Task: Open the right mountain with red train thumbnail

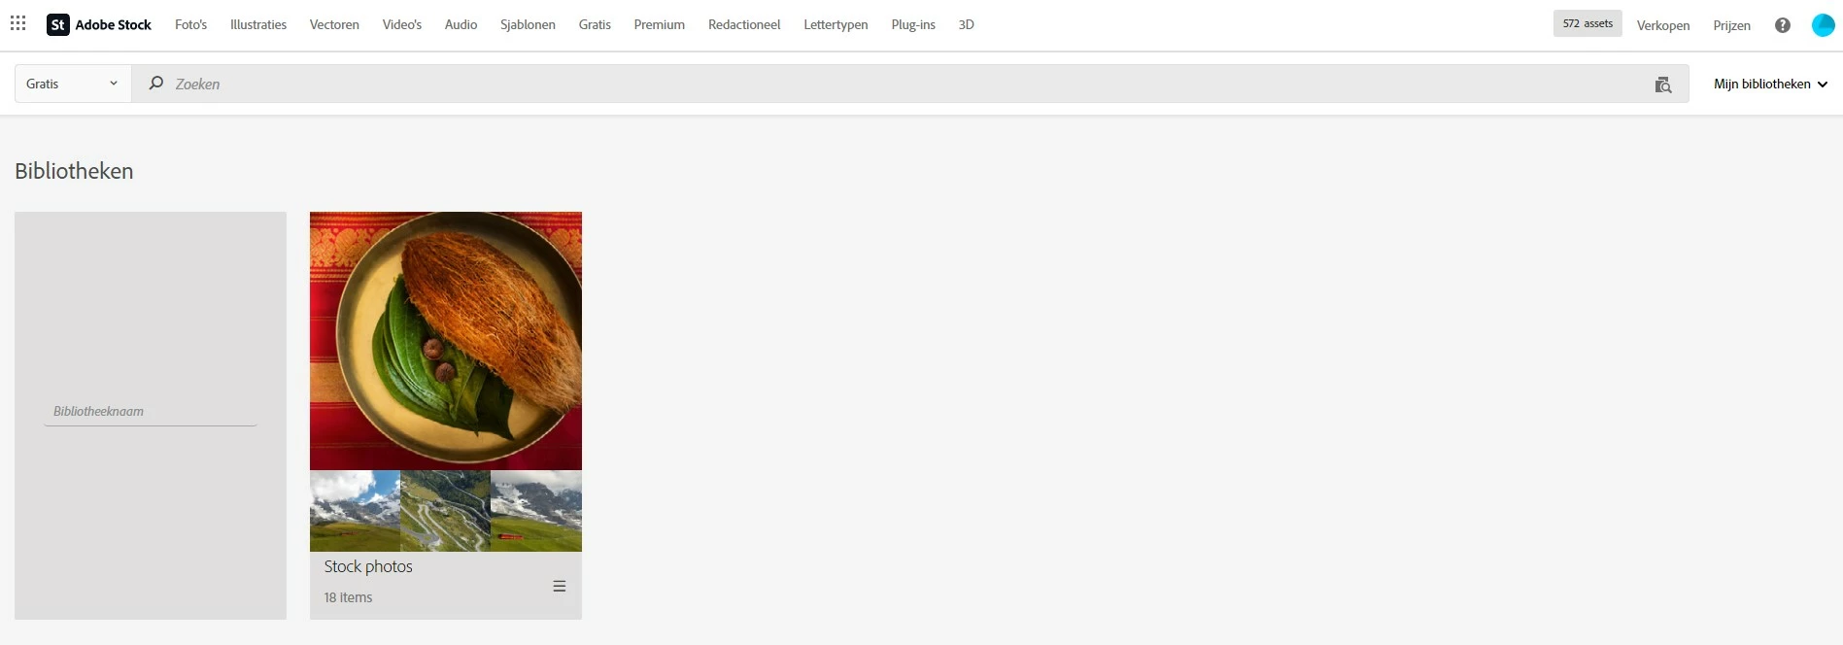Action: 536,511
